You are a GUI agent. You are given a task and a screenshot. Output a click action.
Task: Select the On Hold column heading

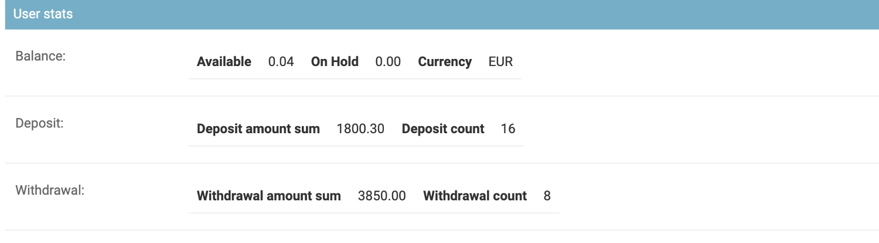(335, 62)
